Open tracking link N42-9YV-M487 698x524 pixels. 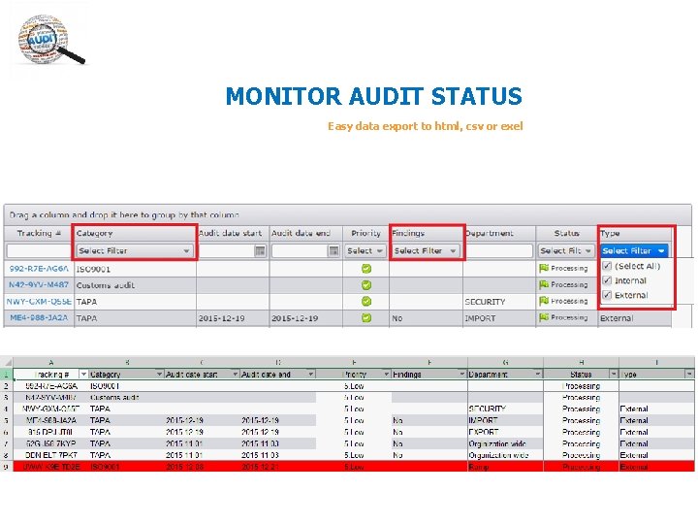click(39, 284)
